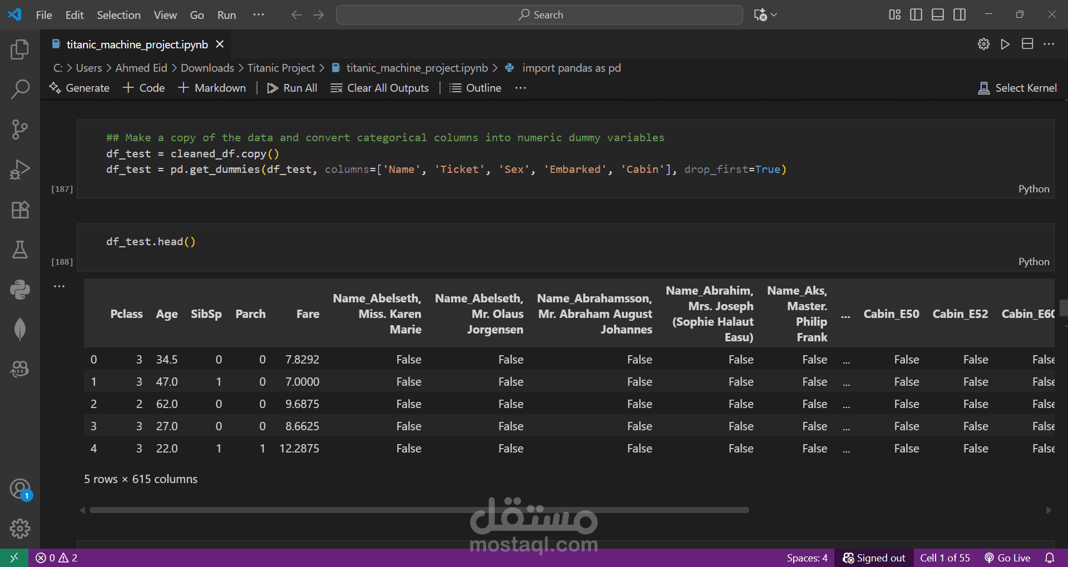Open the Search view in sidebar

20,89
